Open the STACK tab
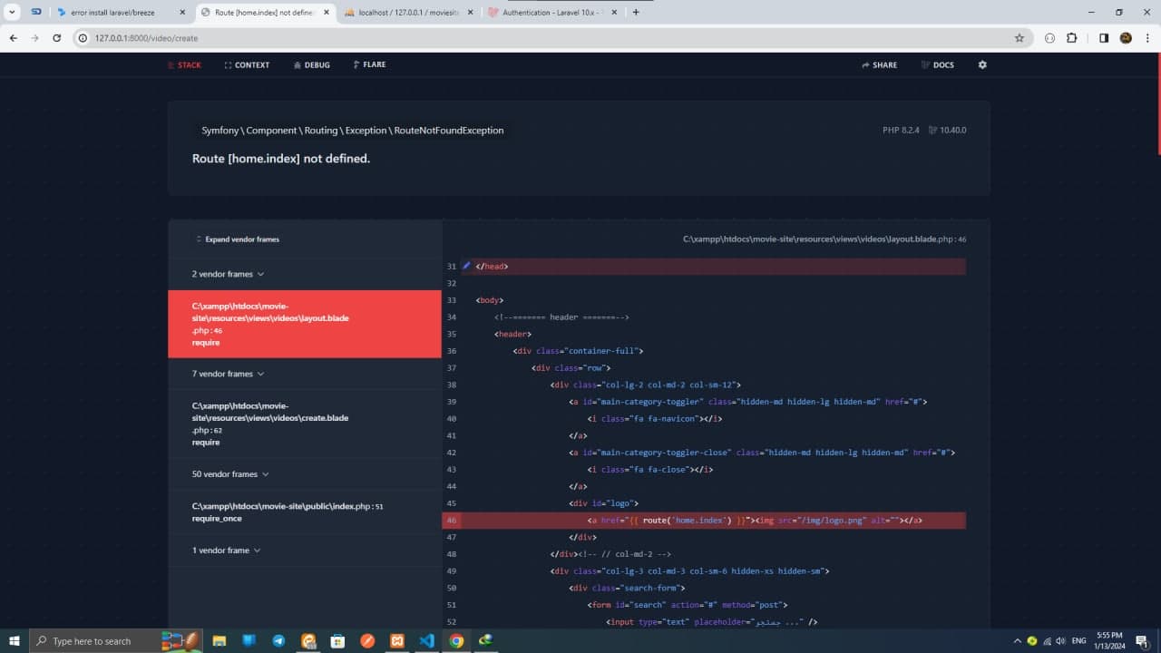Viewport: 1161px width, 653px height. 185,65
